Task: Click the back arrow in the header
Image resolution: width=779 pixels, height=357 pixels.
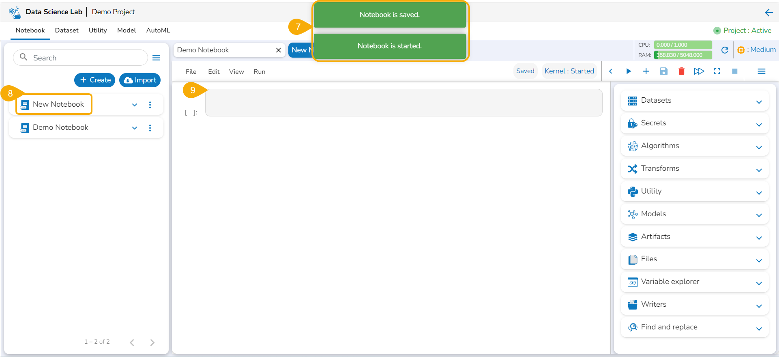Action: (769, 13)
